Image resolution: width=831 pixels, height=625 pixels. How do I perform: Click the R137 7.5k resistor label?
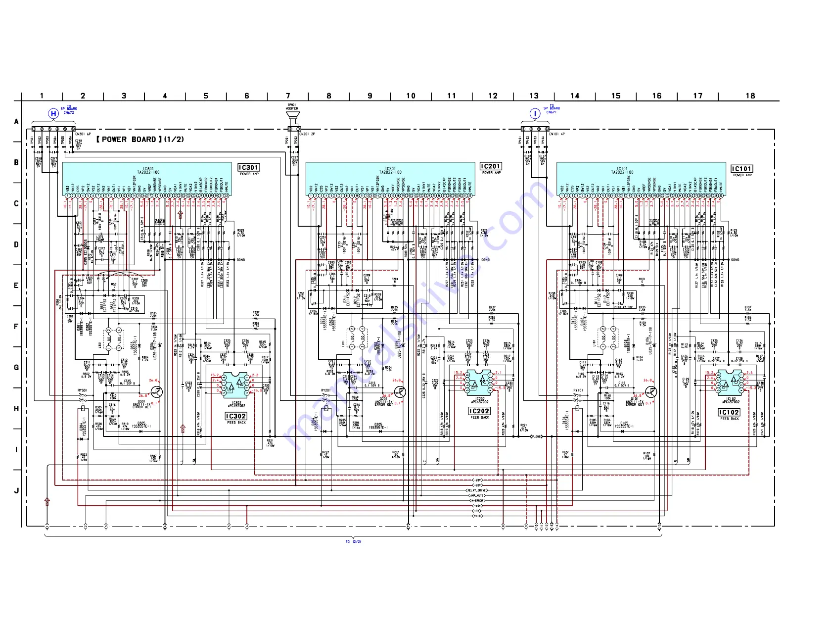pyautogui.click(x=748, y=309)
